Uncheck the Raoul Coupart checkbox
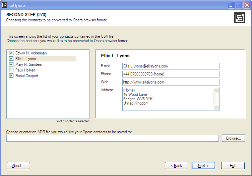 [11, 76]
